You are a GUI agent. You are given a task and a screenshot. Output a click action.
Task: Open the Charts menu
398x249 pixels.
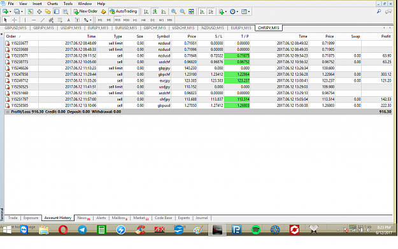(53, 4)
